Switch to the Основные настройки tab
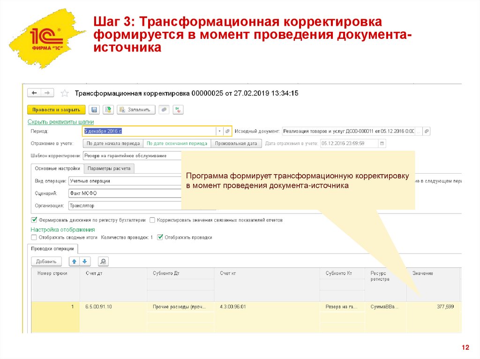The width and height of the screenshot is (480, 359). (58, 169)
